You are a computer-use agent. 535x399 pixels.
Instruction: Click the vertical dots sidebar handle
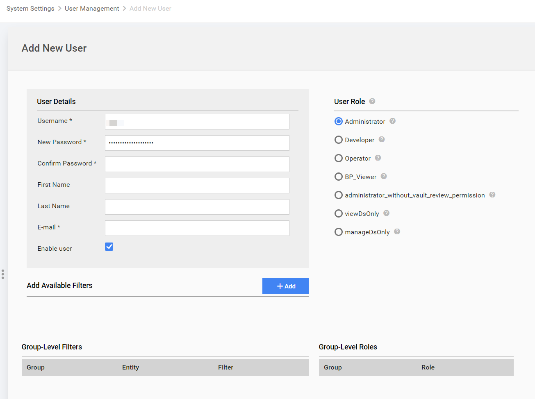click(x=3, y=274)
